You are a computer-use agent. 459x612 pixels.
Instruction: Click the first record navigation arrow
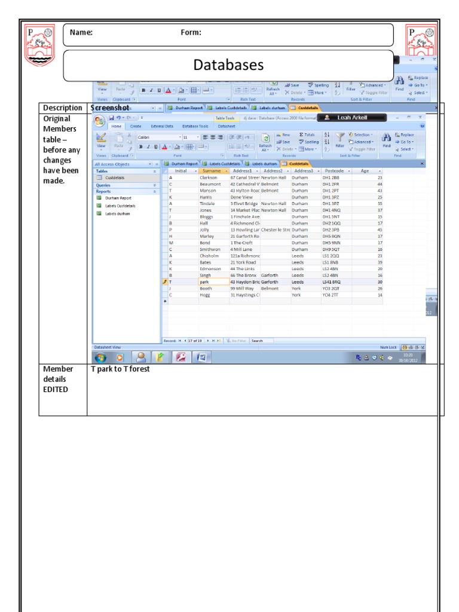tap(180, 341)
